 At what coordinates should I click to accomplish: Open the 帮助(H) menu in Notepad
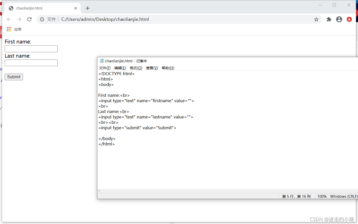point(168,68)
